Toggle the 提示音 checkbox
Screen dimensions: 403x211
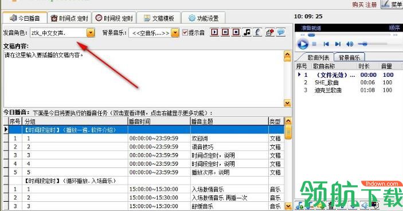tap(185, 32)
